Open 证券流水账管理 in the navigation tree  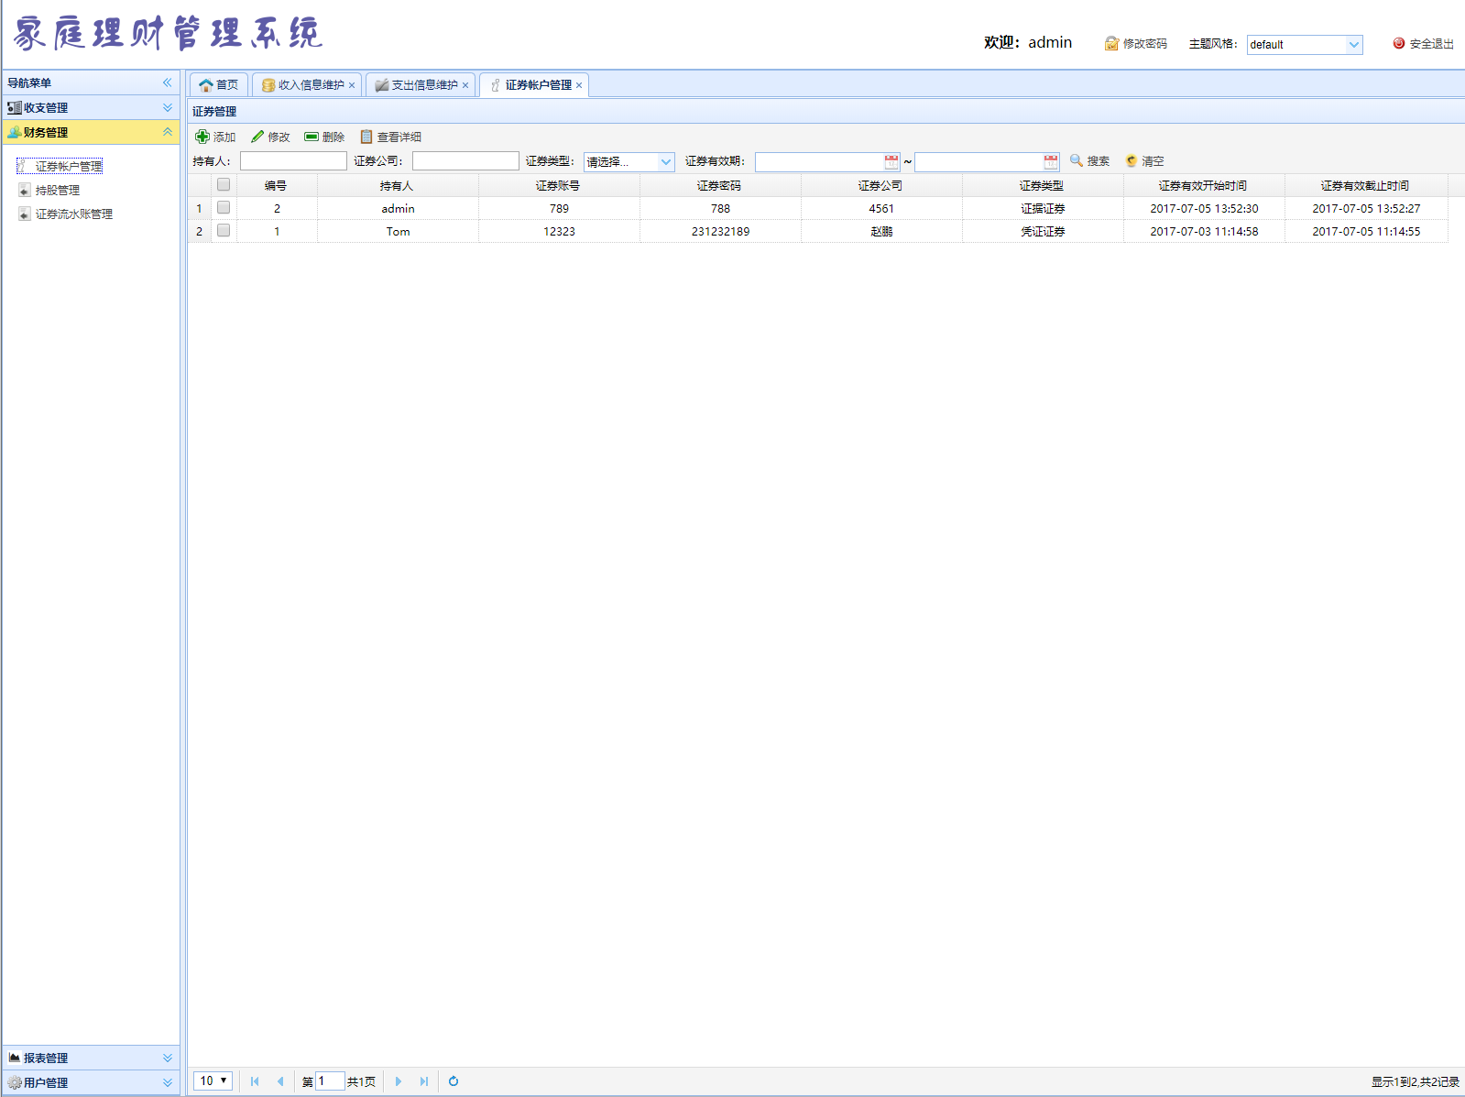(74, 214)
